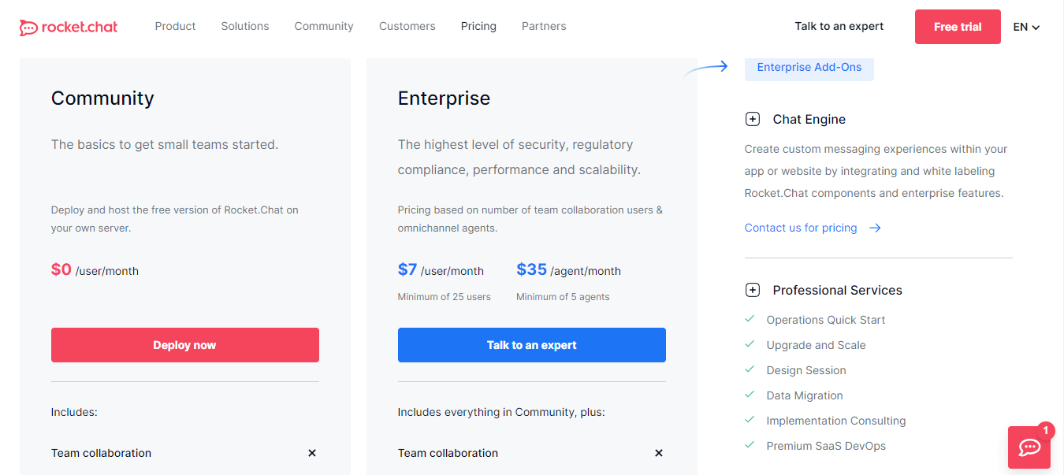Click the Premium SaaS DevOps item
Screen dimensions: 1064x475
point(826,446)
